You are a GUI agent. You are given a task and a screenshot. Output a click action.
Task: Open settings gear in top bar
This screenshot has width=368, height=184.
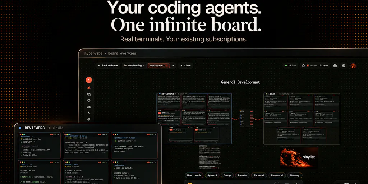(x=344, y=66)
